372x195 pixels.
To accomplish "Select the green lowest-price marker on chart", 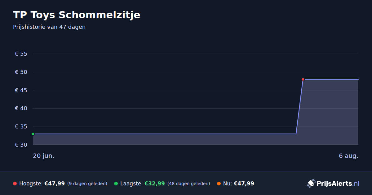I will click(x=33, y=134).
